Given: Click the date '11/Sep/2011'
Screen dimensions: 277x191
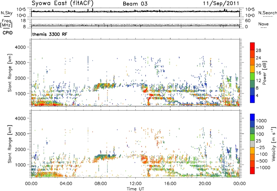Looking at the screenshot, I should coord(221,3).
